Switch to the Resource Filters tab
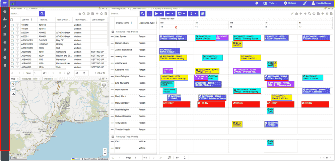Viewport: 335px width, 161px height. tap(29, 79)
